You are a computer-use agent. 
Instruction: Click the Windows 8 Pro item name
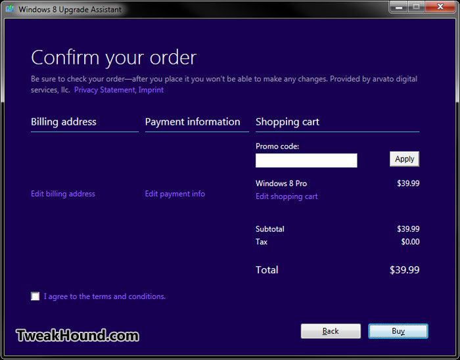click(281, 183)
